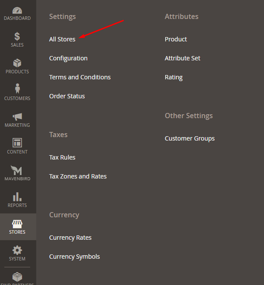The width and height of the screenshot is (264, 285).
Task: Open the Sales dollar icon
Action: pos(17,36)
